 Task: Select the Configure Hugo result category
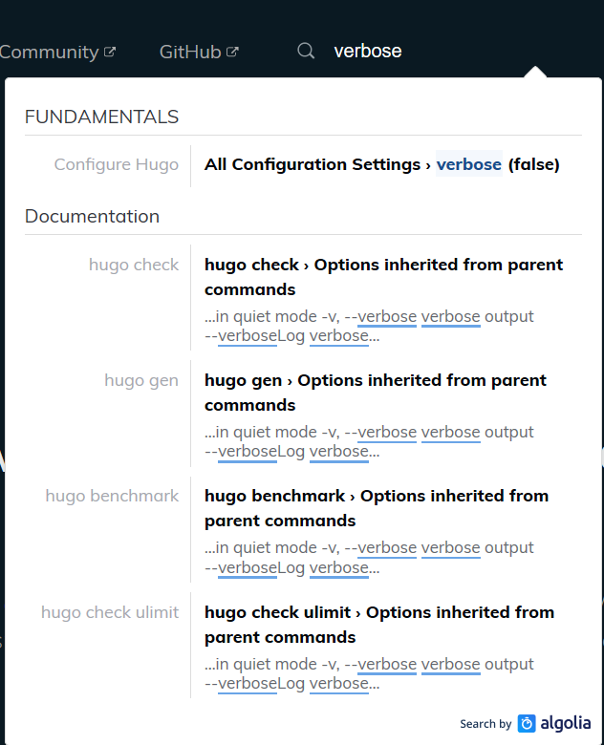click(x=116, y=164)
